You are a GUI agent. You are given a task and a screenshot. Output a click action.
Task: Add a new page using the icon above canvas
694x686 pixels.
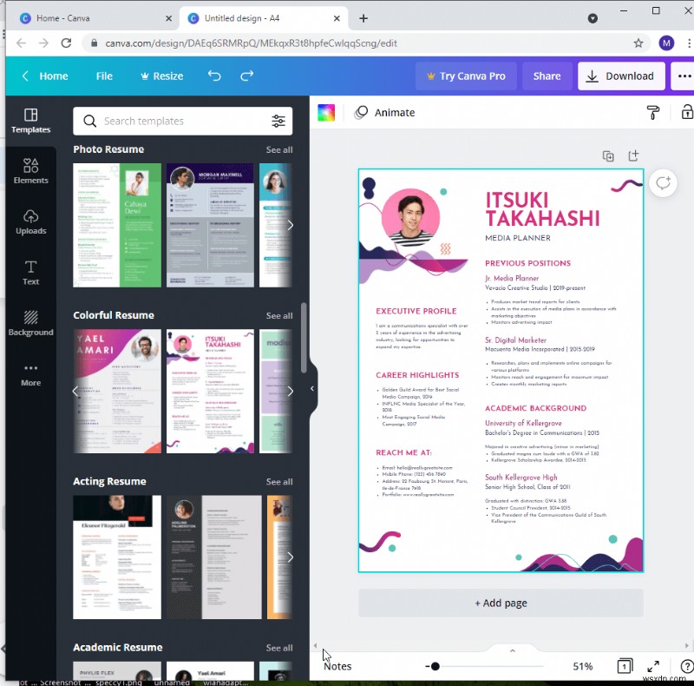tap(632, 155)
